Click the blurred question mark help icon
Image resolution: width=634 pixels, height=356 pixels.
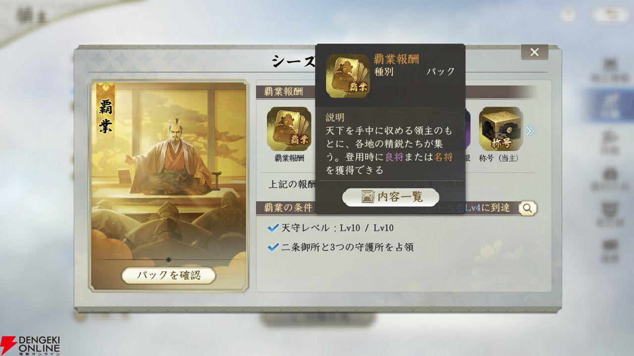click(568, 14)
